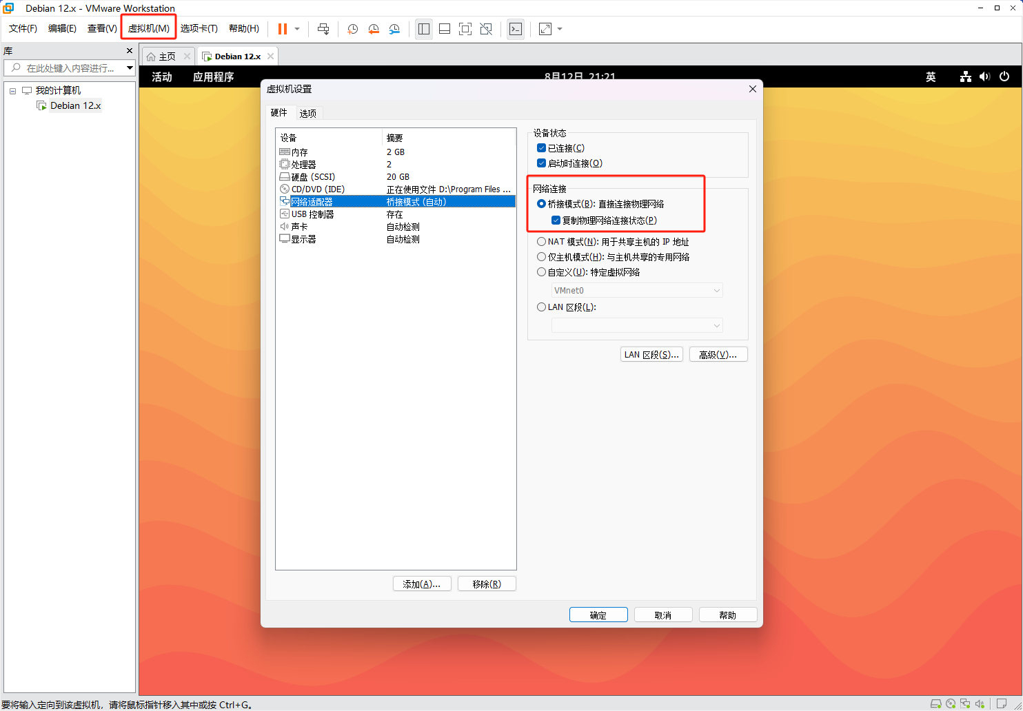Click the Remove hardware button
Screen dimensions: 1023x711
point(487,584)
